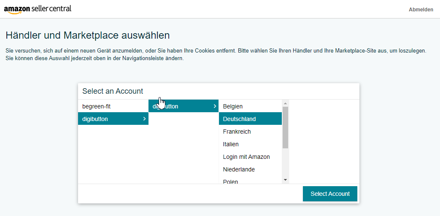Click the scrollbar track below the thumb

point(285,162)
